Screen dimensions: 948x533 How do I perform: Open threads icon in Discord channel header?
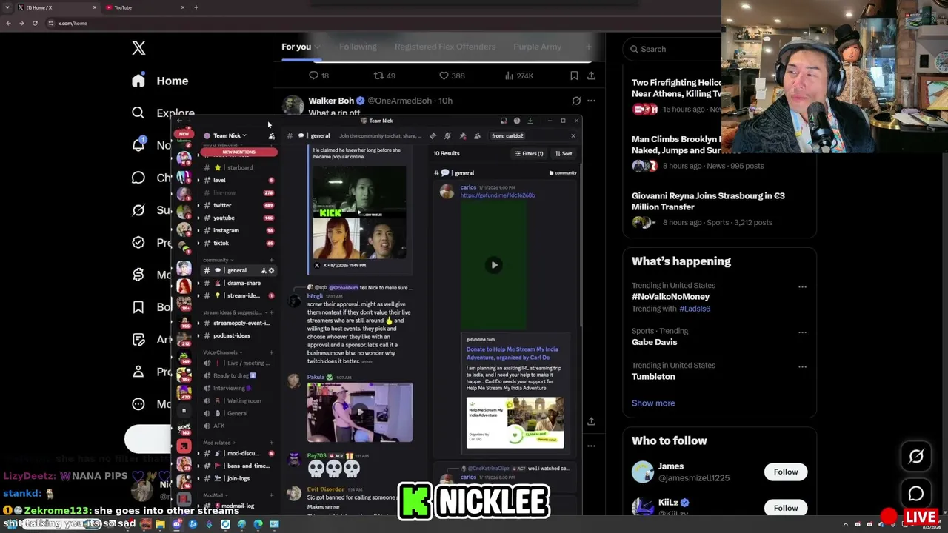click(x=433, y=136)
